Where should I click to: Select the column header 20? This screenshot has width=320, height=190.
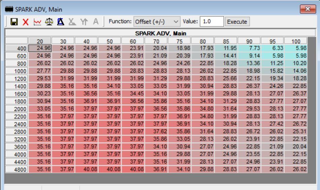[x=40, y=41]
